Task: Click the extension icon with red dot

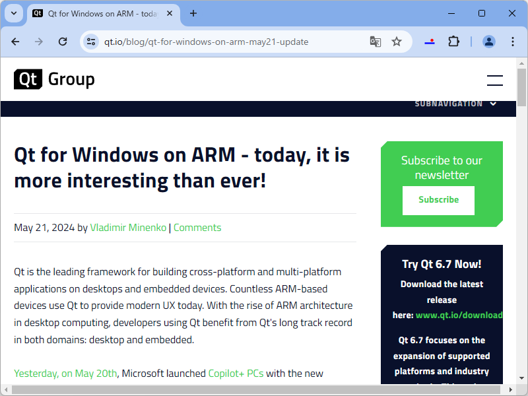Action: (x=430, y=42)
